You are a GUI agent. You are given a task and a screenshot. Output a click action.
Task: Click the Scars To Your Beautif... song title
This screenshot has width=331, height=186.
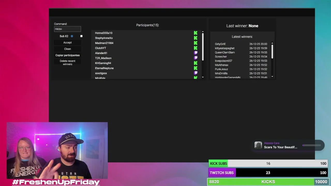click(281, 147)
